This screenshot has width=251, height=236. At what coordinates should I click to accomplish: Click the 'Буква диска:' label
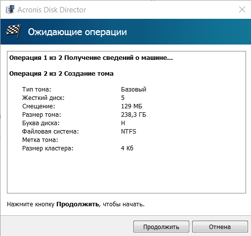click(x=41, y=123)
